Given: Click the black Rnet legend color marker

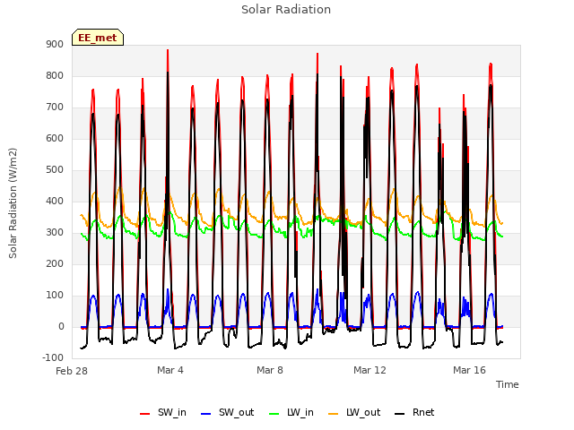Looking at the screenshot, I should [x=400, y=414].
